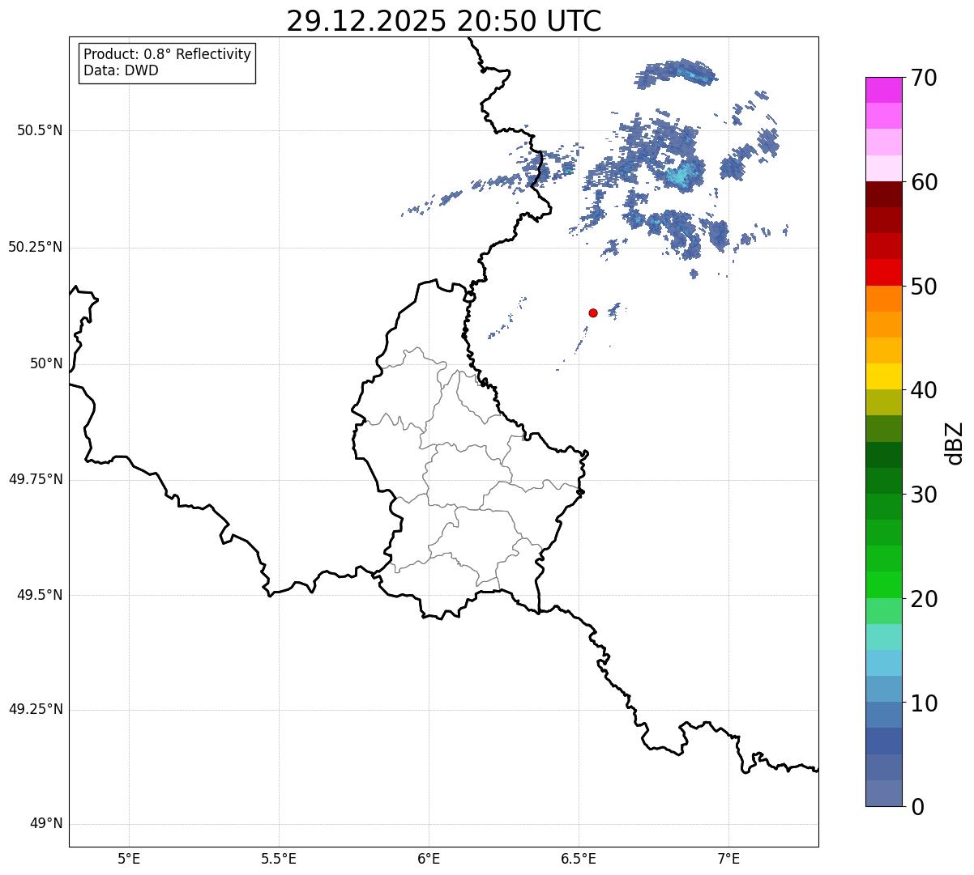
Task: Click the red station marker dot
Action: tap(593, 312)
